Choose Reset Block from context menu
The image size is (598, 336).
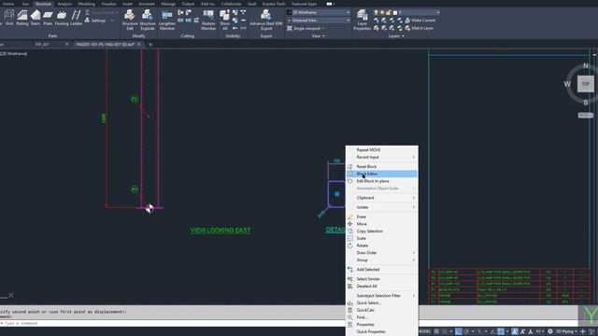[x=382, y=166]
